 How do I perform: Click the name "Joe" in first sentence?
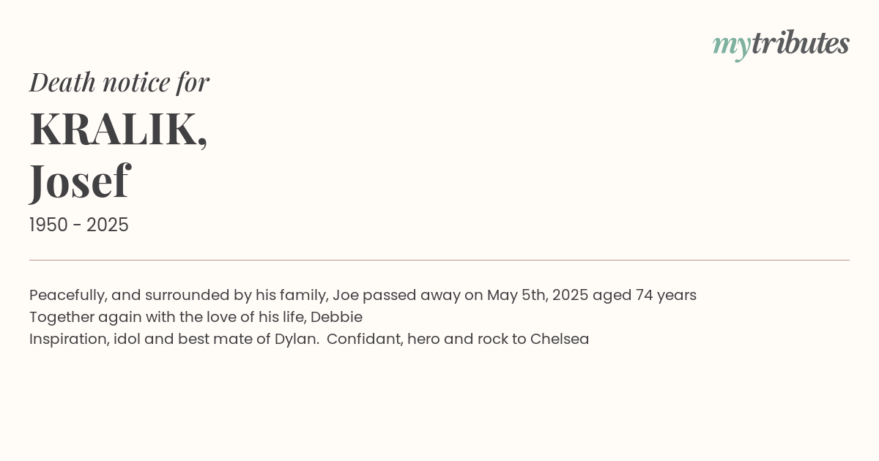pos(345,296)
